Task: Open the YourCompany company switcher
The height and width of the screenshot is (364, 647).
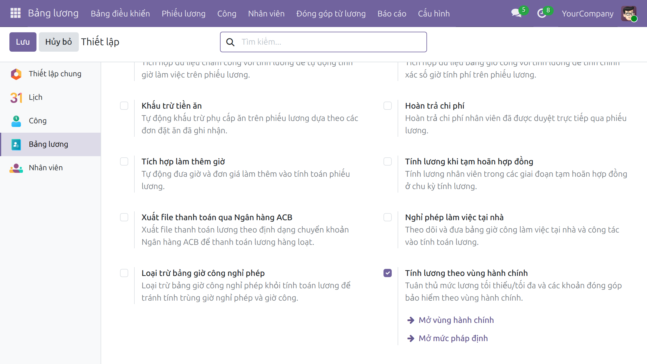Action: point(588,14)
